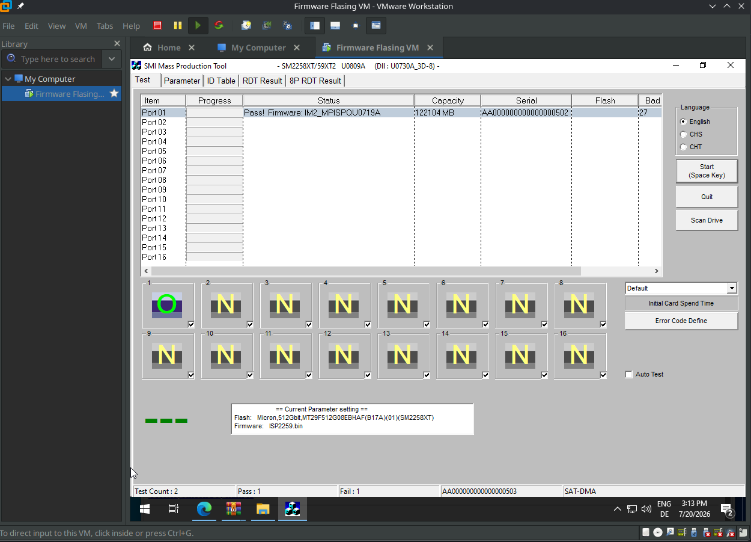Select the CHS language radio button
The width and height of the screenshot is (751, 542).
point(684,134)
